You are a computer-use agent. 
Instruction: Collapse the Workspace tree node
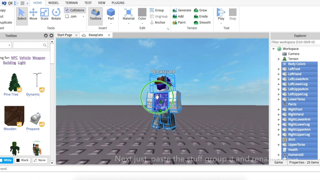[x=273, y=49]
